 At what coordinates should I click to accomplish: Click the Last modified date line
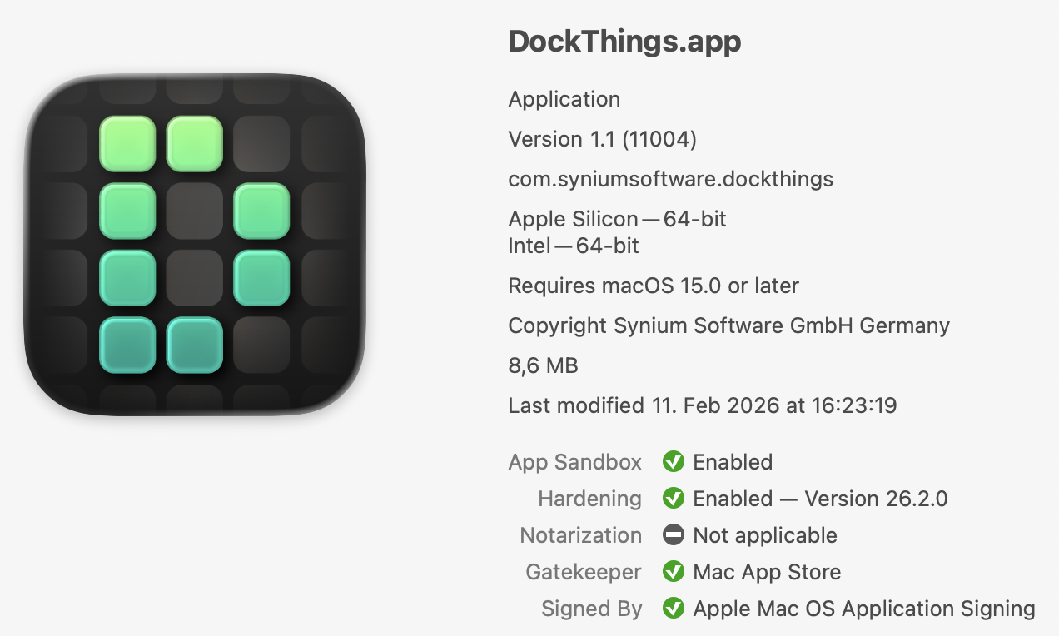(x=702, y=405)
